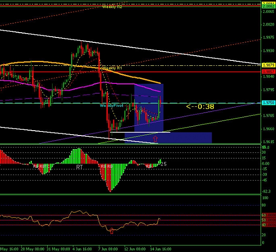Click the 1.9795 price scale value

click(268, 90)
